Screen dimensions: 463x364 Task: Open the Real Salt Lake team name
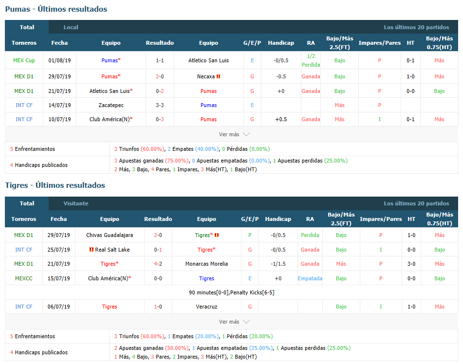112,250
